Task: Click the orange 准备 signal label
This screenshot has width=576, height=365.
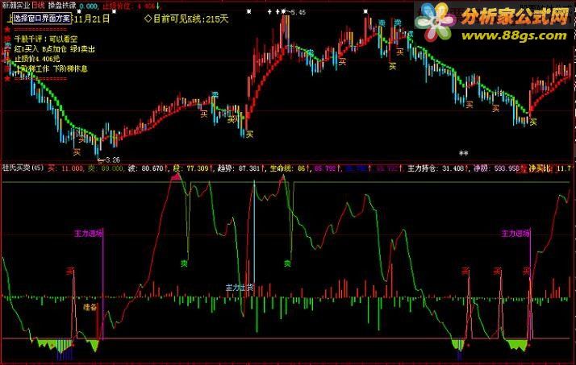Action: [x=90, y=307]
